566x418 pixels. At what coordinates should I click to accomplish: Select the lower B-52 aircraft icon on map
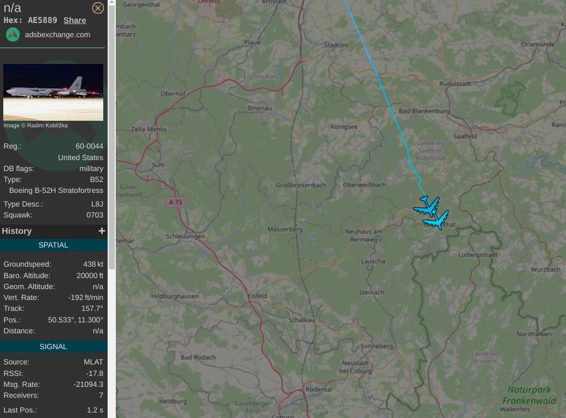click(x=437, y=220)
